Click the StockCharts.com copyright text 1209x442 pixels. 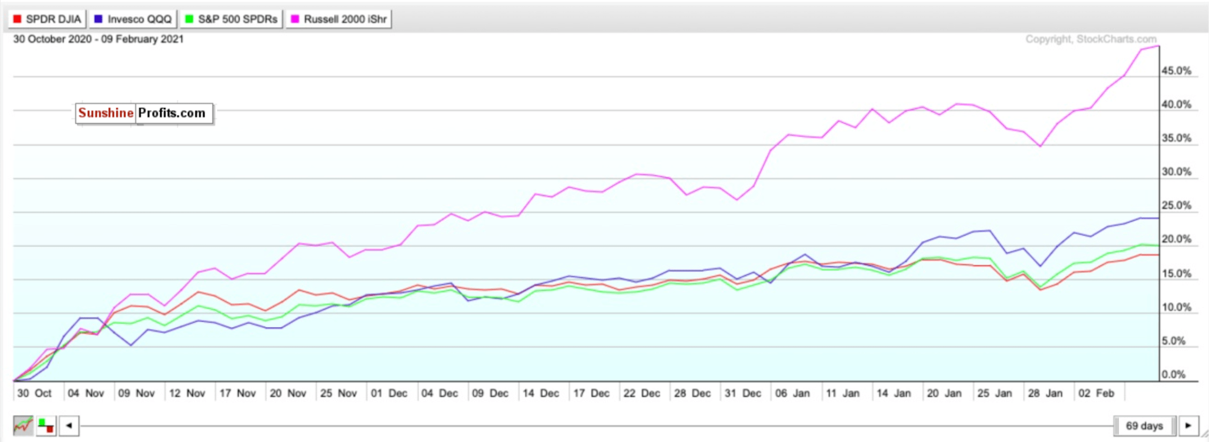1091,39
